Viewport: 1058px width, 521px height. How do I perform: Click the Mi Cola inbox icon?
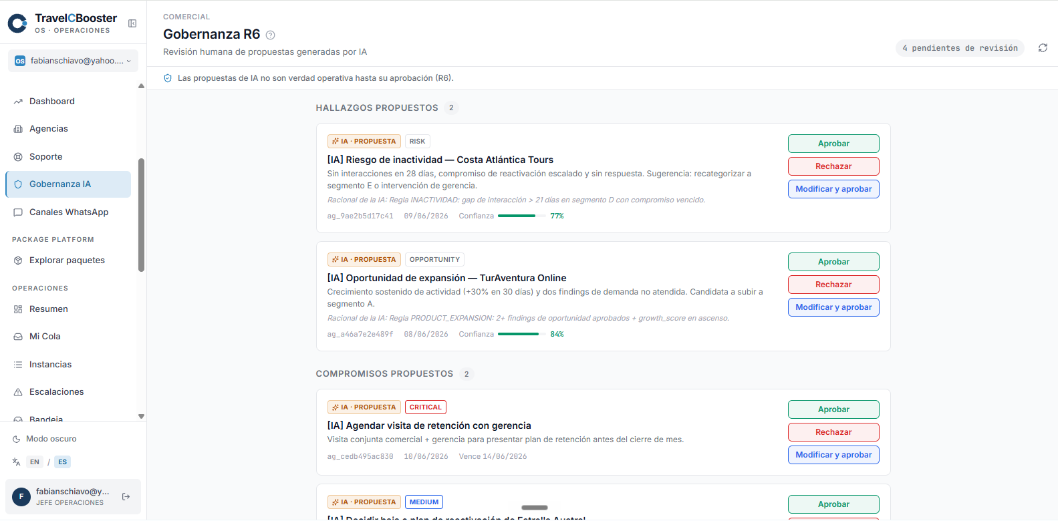pos(18,337)
